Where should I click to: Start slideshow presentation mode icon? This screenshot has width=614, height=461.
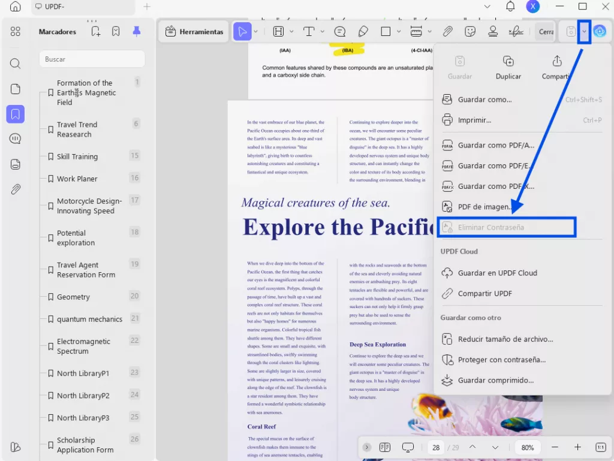[408, 447]
